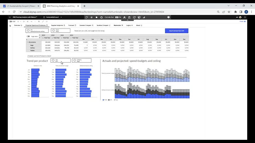Switch to the Supplier footprints tab
255x143 pixels.
(x=58, y=25)
